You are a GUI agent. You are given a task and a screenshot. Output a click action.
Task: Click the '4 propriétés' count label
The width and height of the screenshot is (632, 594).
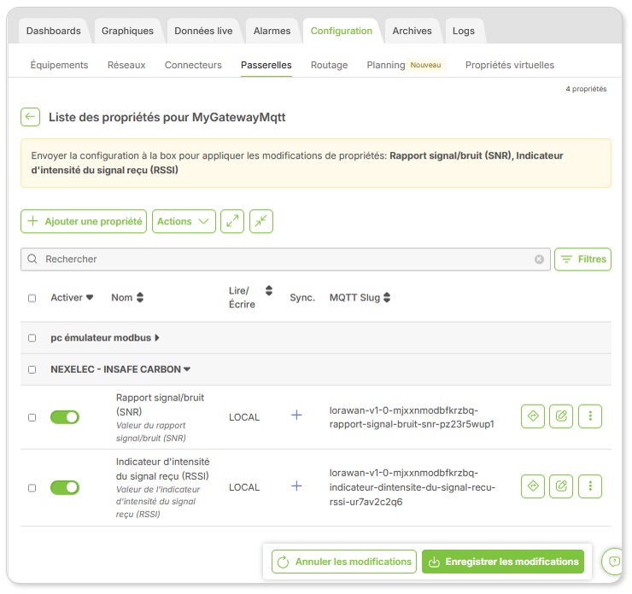click(x=586, y=89)
